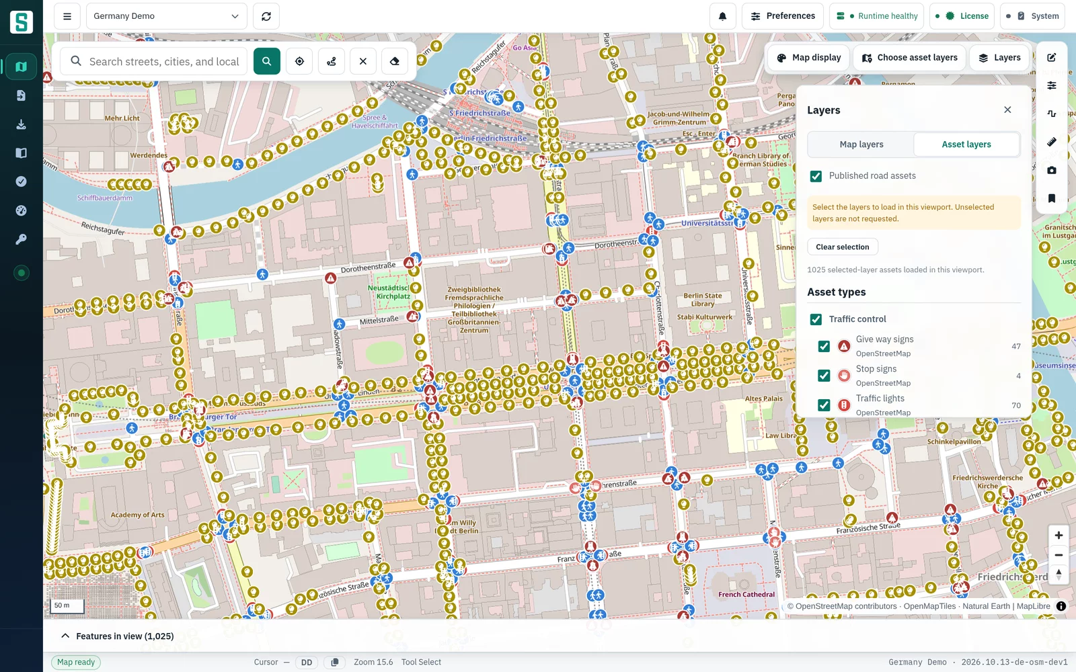Open the file import icon in sidebar
This screenshot has height=672, width=1076.
[21, 95]
